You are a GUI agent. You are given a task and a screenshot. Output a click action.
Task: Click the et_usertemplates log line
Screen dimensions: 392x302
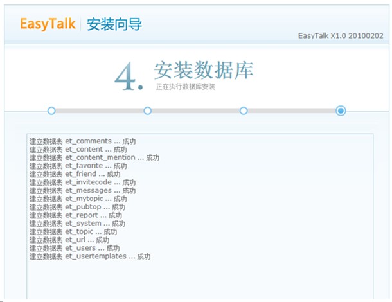90,257
